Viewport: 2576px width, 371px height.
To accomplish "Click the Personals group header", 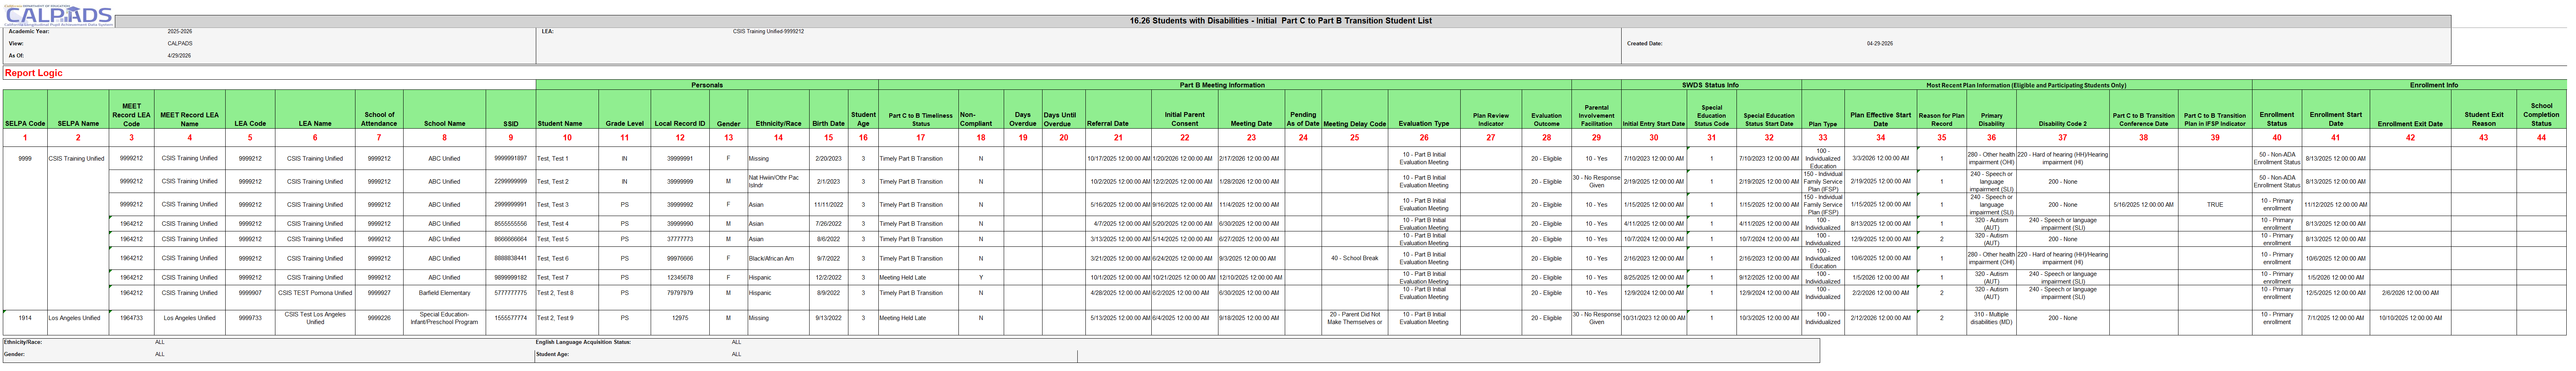I will point(706,85).
